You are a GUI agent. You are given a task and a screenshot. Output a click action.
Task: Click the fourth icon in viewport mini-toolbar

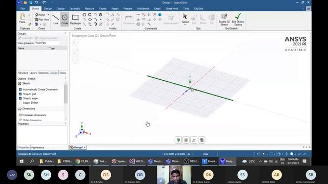pyautogui.click(x=201, y=140)
